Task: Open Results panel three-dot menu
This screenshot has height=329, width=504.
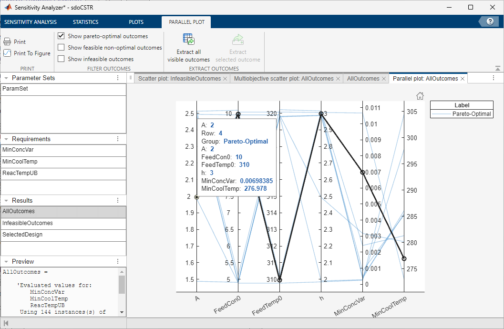Action: pos(118,201)
